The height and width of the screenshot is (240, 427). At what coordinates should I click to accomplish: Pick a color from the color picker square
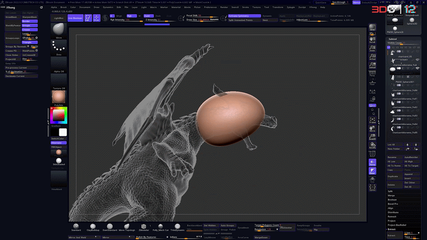pyautogui.click(x=58, y=115)
